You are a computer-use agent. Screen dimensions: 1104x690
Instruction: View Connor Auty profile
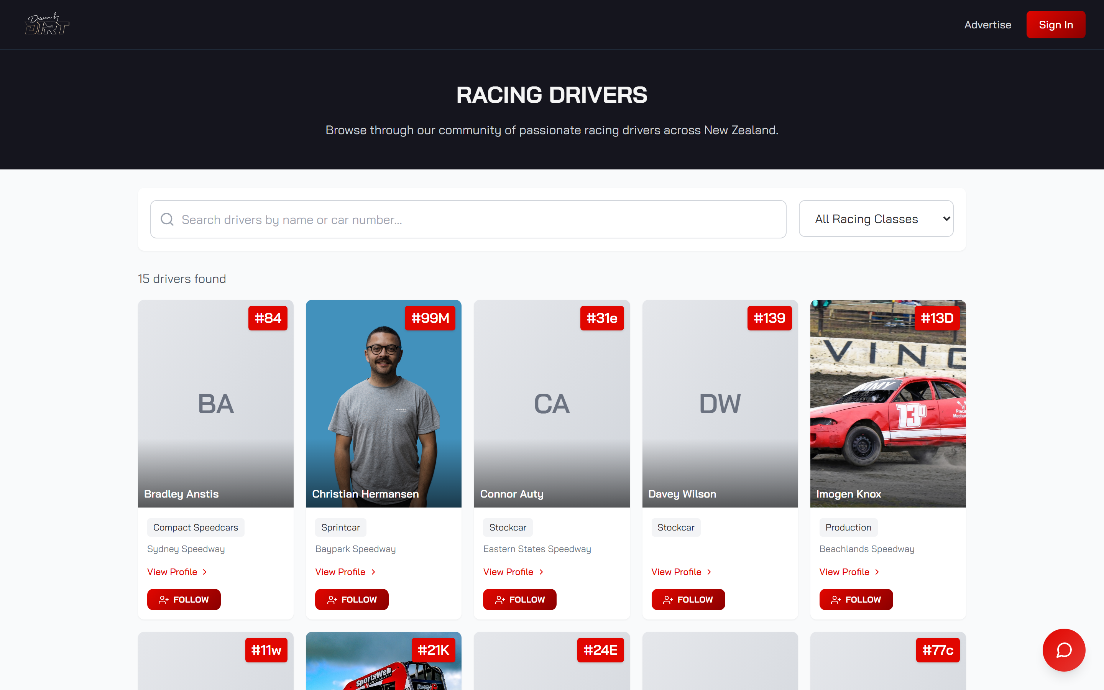pyautogui.click(x=513, y=572)
